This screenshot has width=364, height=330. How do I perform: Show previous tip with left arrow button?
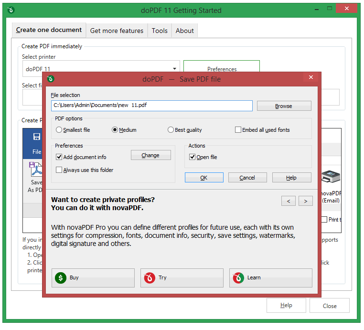click(289, 201)
